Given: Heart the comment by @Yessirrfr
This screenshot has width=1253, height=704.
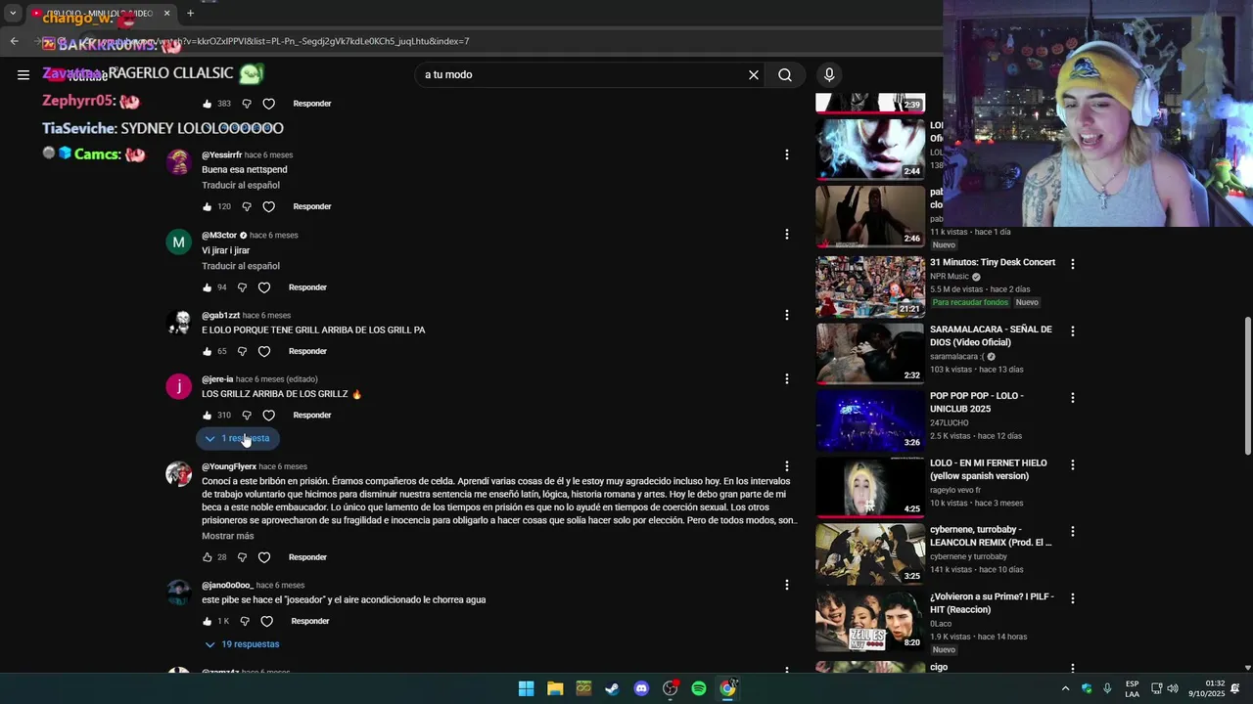Looking at the screenshot, I should point(269,206).
